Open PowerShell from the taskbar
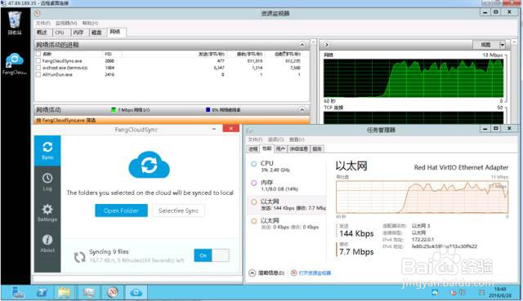 (42, 292)
